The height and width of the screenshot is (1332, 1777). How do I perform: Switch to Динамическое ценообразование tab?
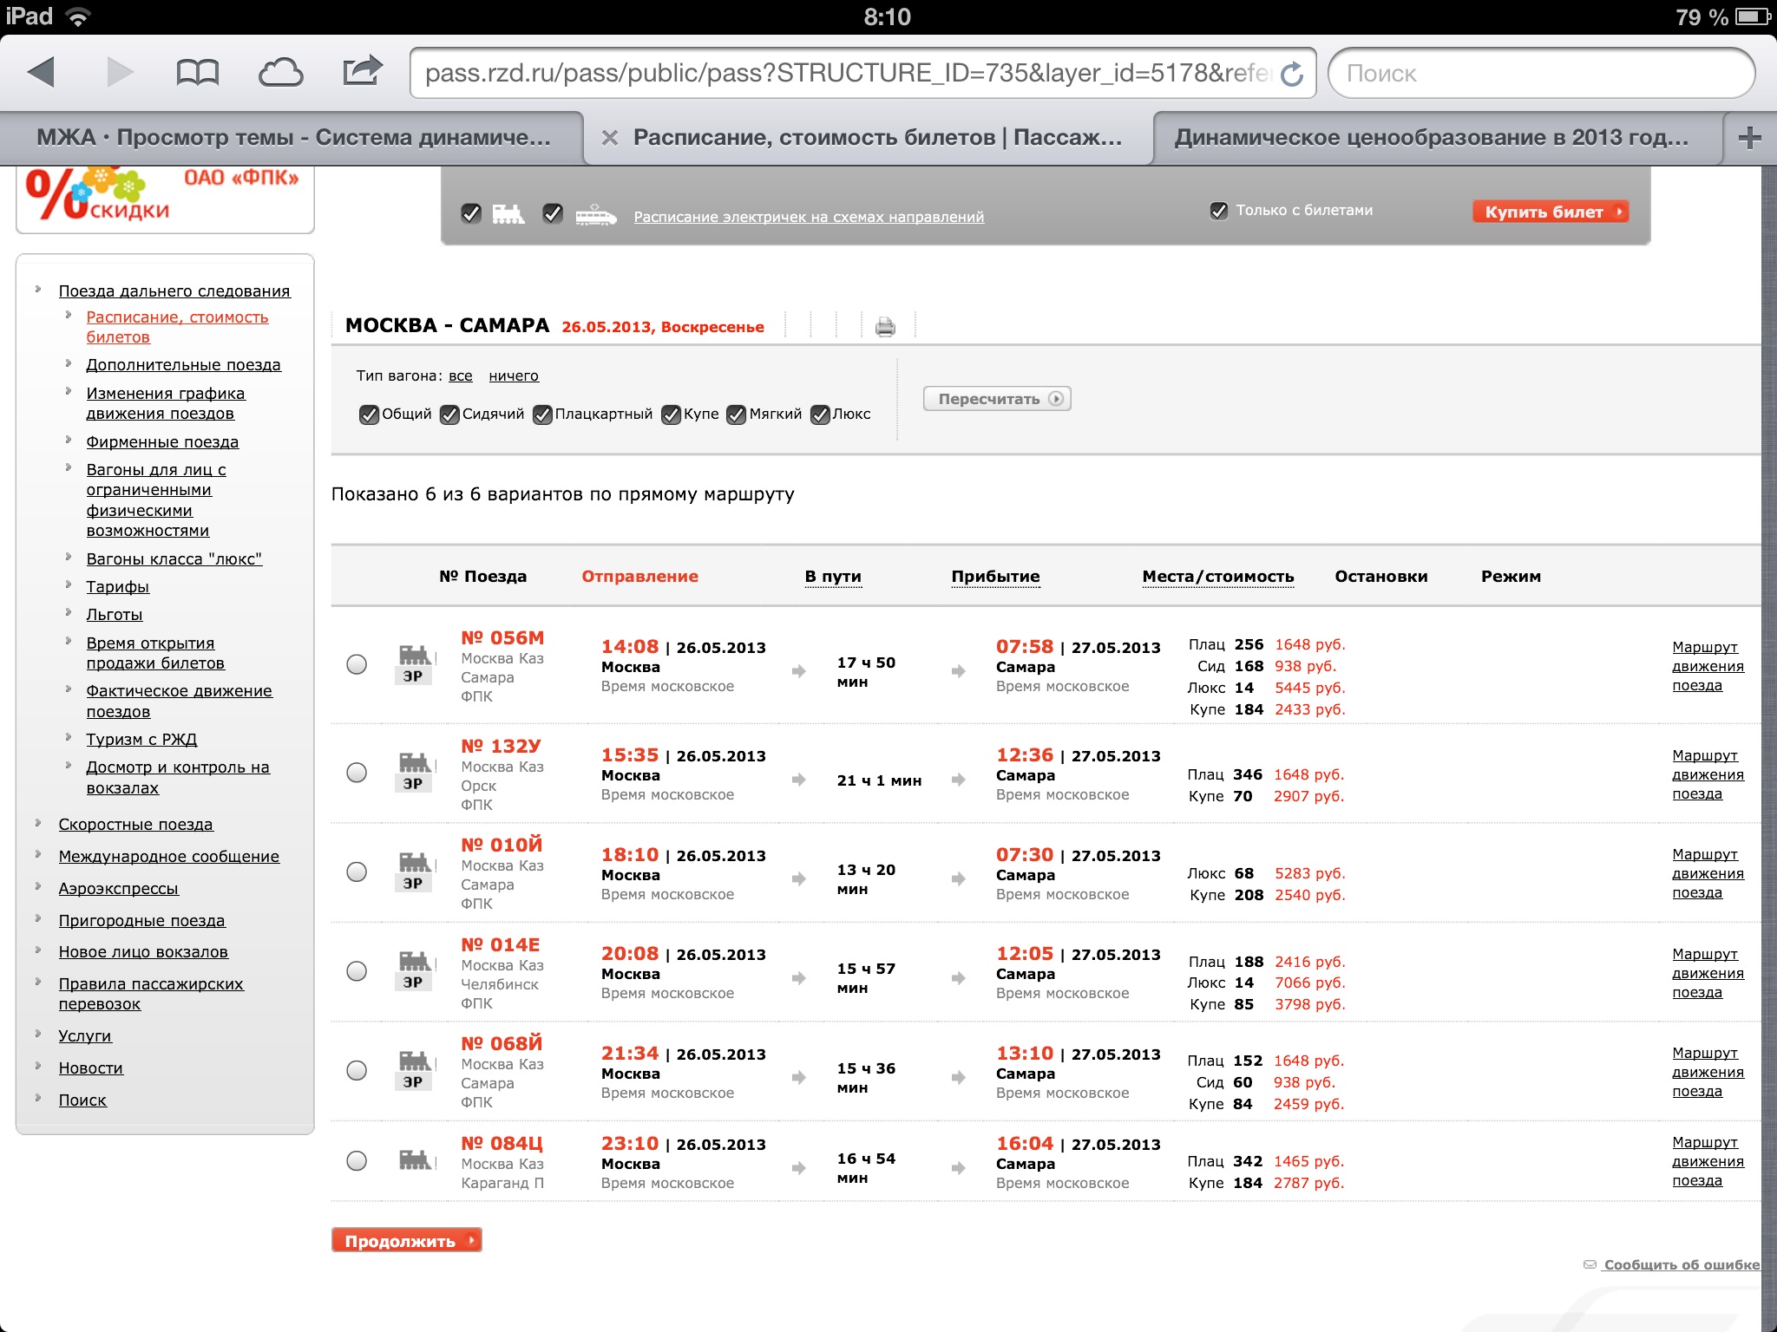(x=1432, y=138)
